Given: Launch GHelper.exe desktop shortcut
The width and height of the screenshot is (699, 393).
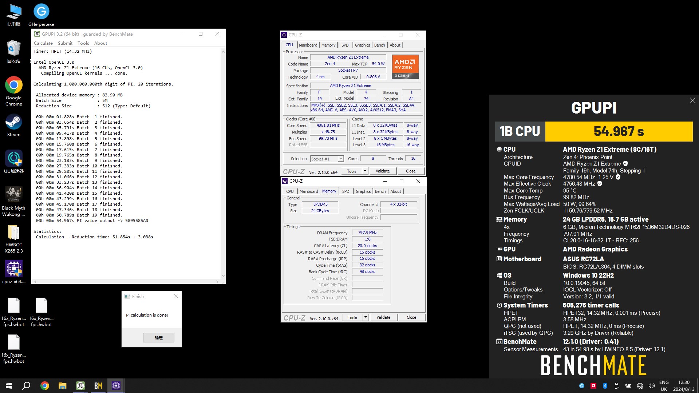Looking at the screenshot, I should [41, 15].
